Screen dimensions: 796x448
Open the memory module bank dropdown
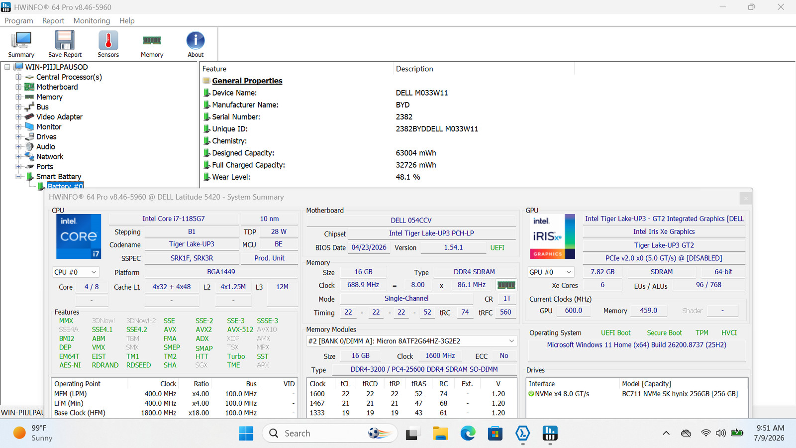click(x=411, y=341)
